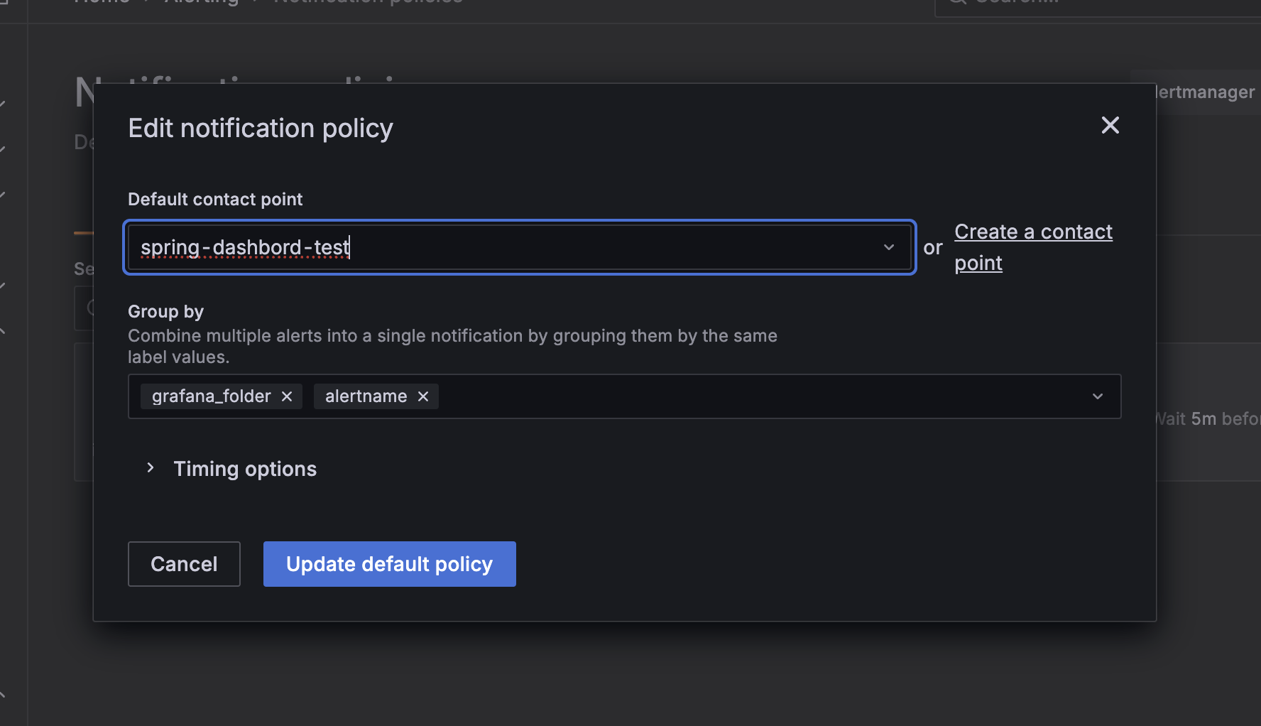Click the Timing options heading text
The width and height of the screenshot is (1261, 726).
coord(245,469)
